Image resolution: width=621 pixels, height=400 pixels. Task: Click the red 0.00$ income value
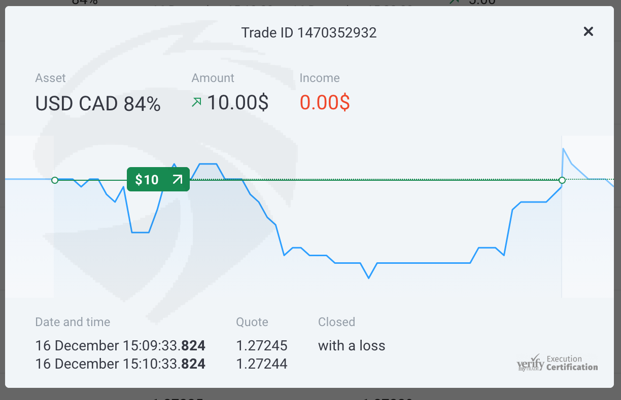(x=325, y=103)
